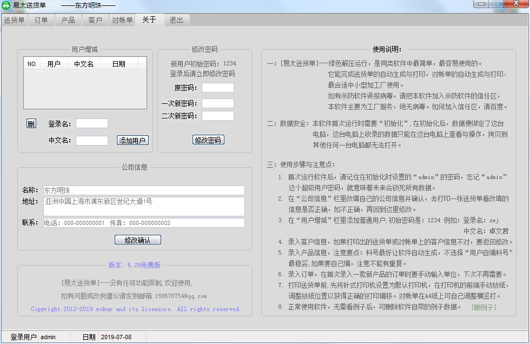Go to the 客户 tab
The width and height of the screenshot is (530, 344).
(95, 20)
